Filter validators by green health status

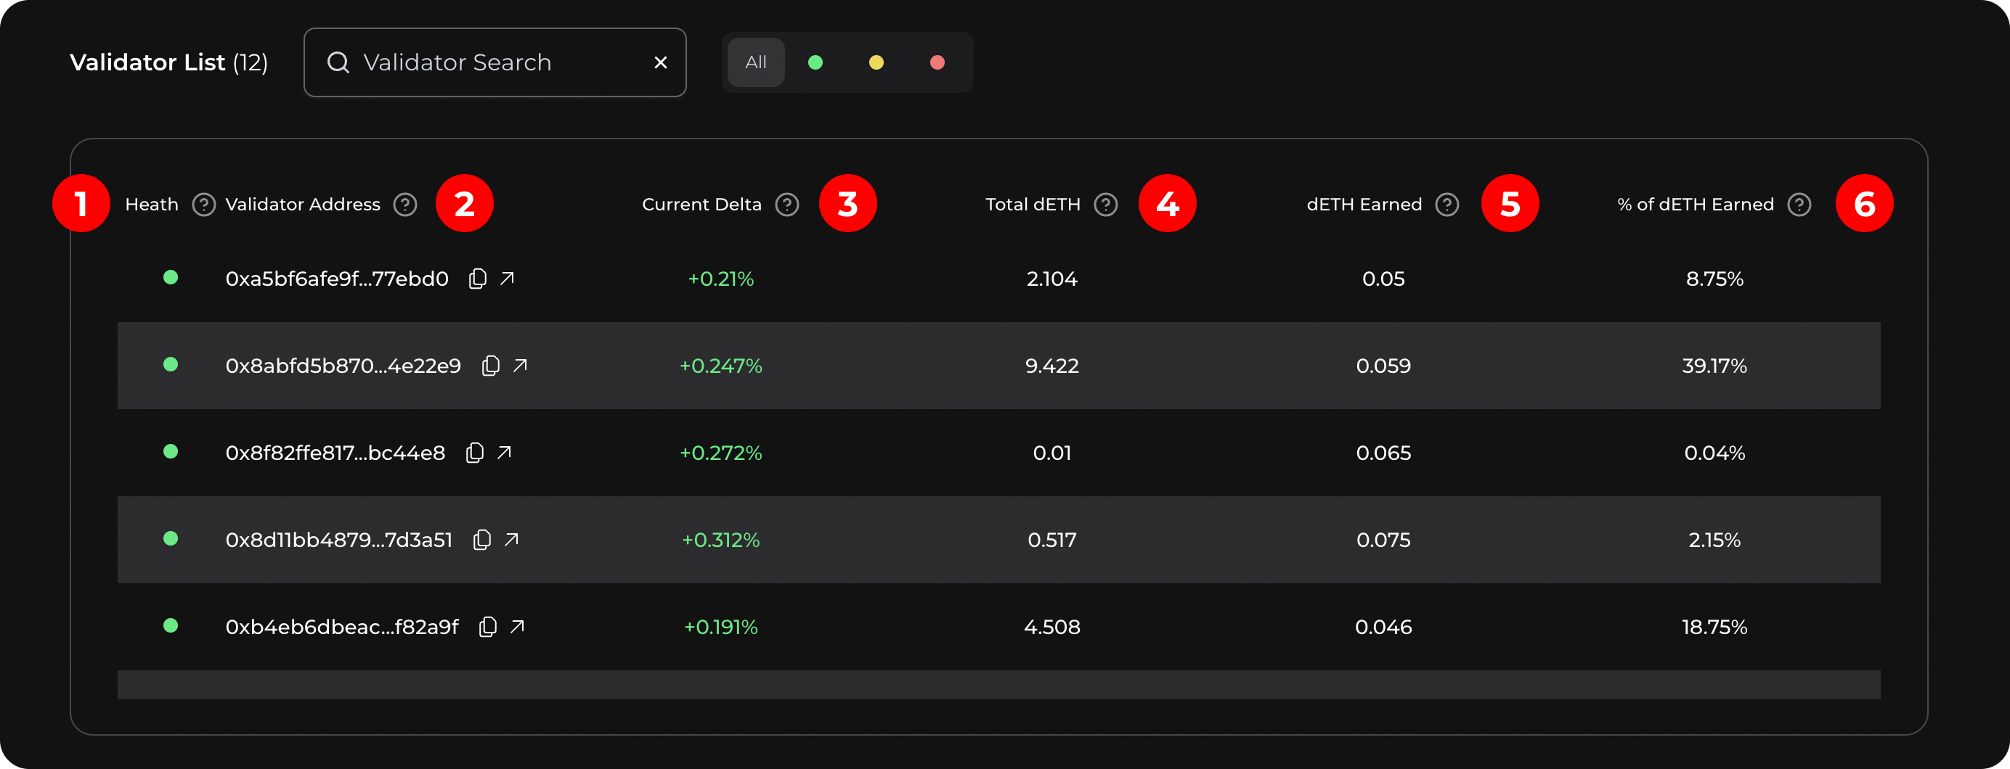coord(815,62)
